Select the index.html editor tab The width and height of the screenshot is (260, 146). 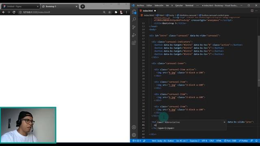[x=148, y=11]
